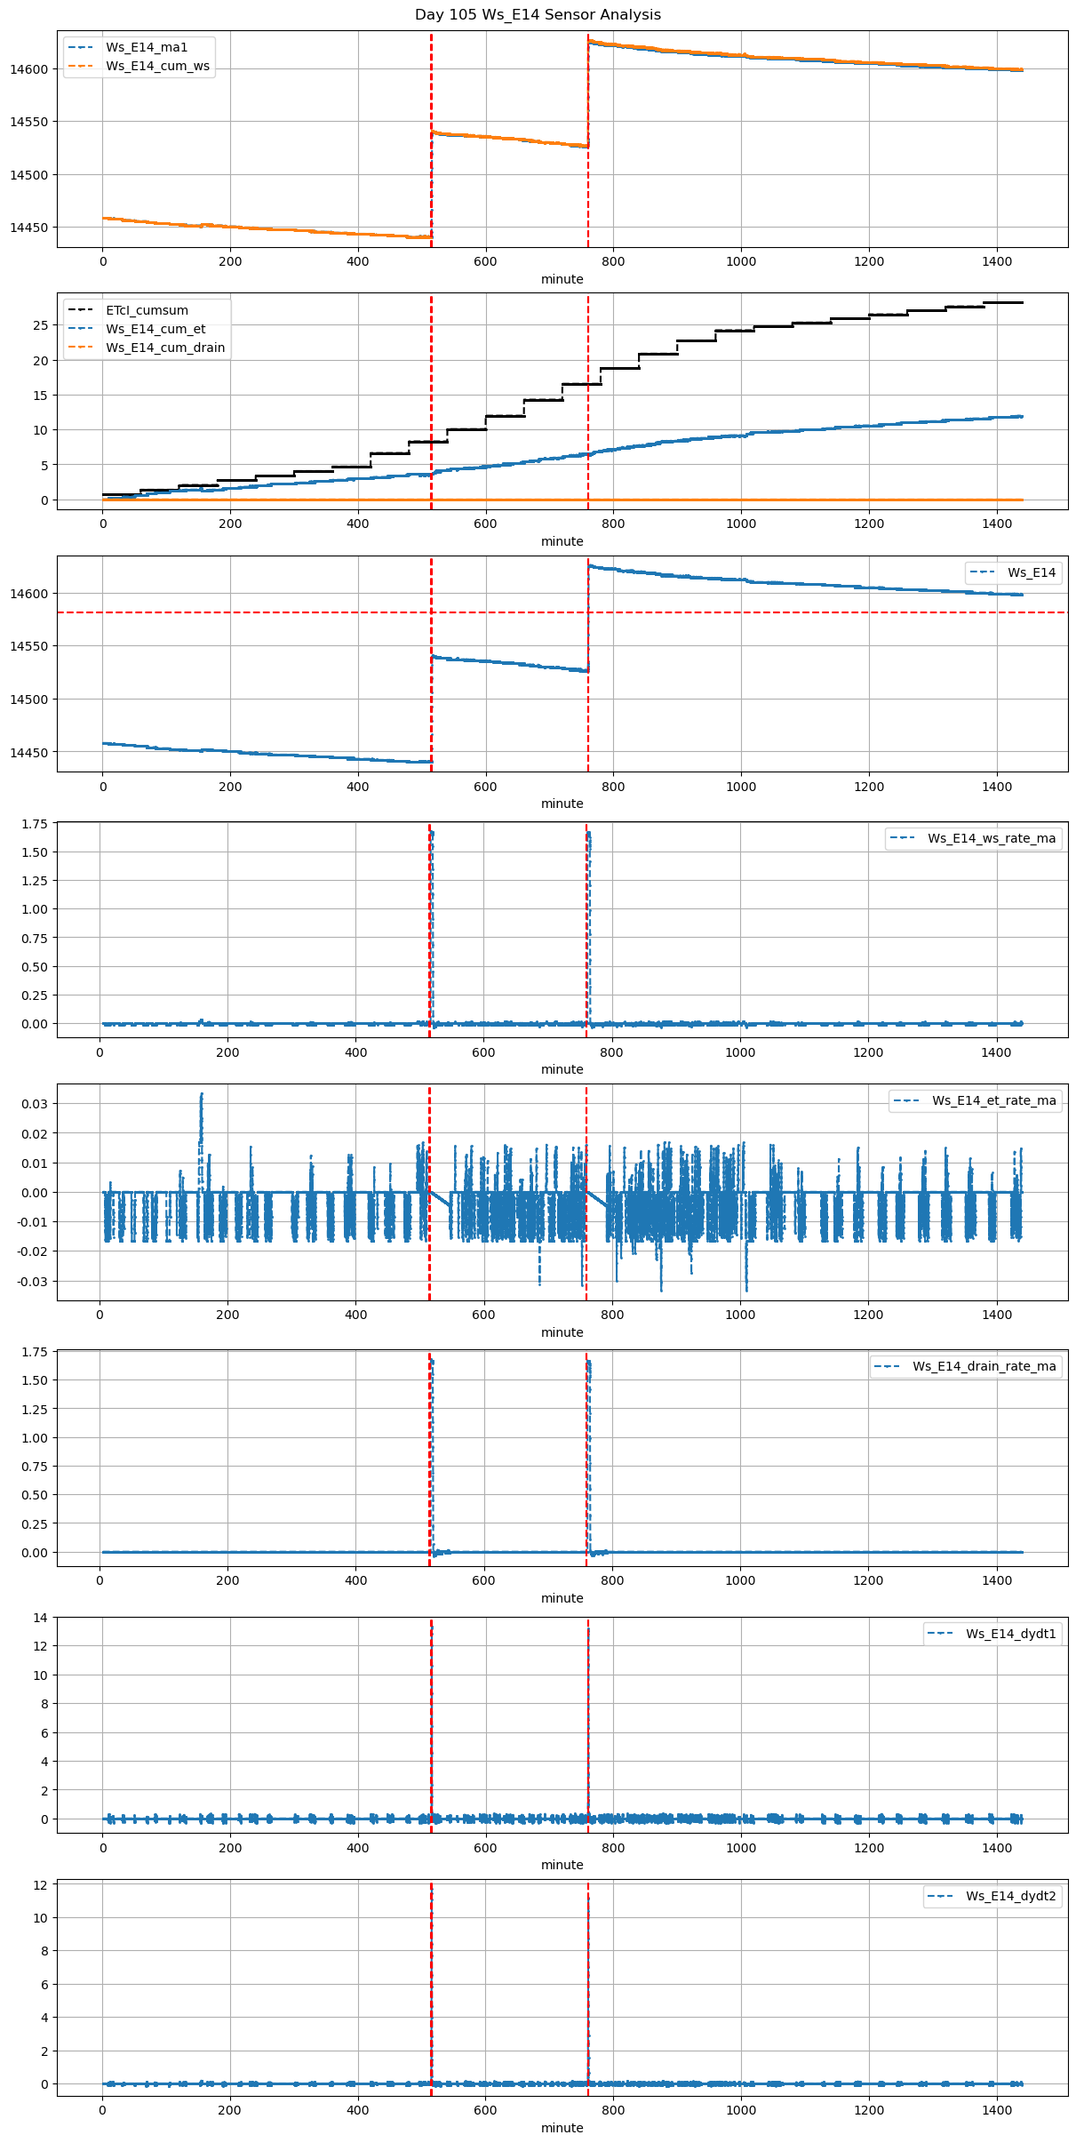Click the Ws_E14_cum_et legend label
This screenshot has height=2143, width=1076.
pyautogui.click(x=155, y=329)
